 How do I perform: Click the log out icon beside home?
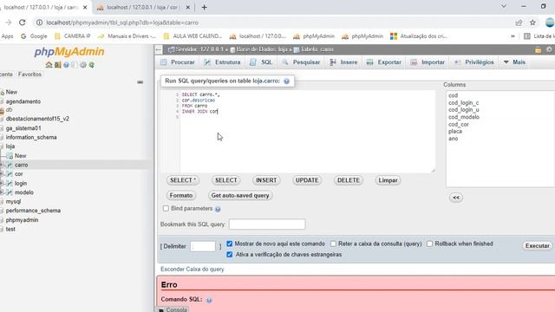[x=58, y=65]
